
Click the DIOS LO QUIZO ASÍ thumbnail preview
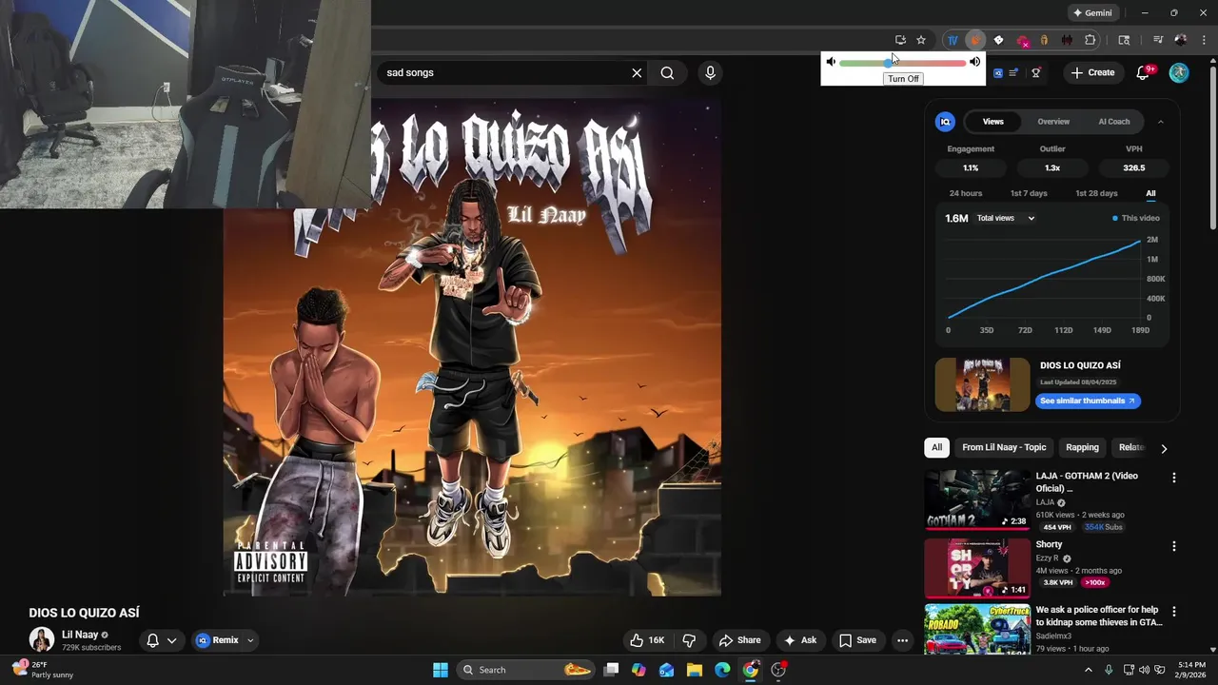[x=982, y=384]
